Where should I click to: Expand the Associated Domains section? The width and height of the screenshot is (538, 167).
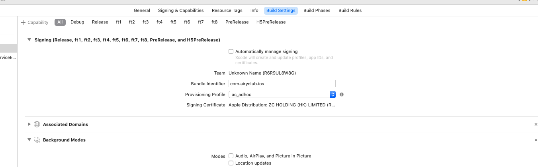29,124
